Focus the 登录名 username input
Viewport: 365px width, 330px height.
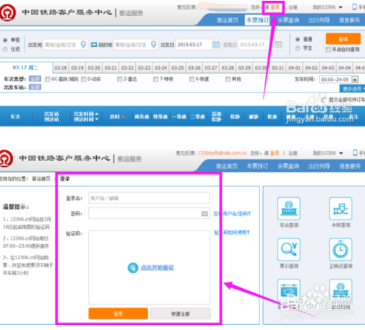pos(149,198)
